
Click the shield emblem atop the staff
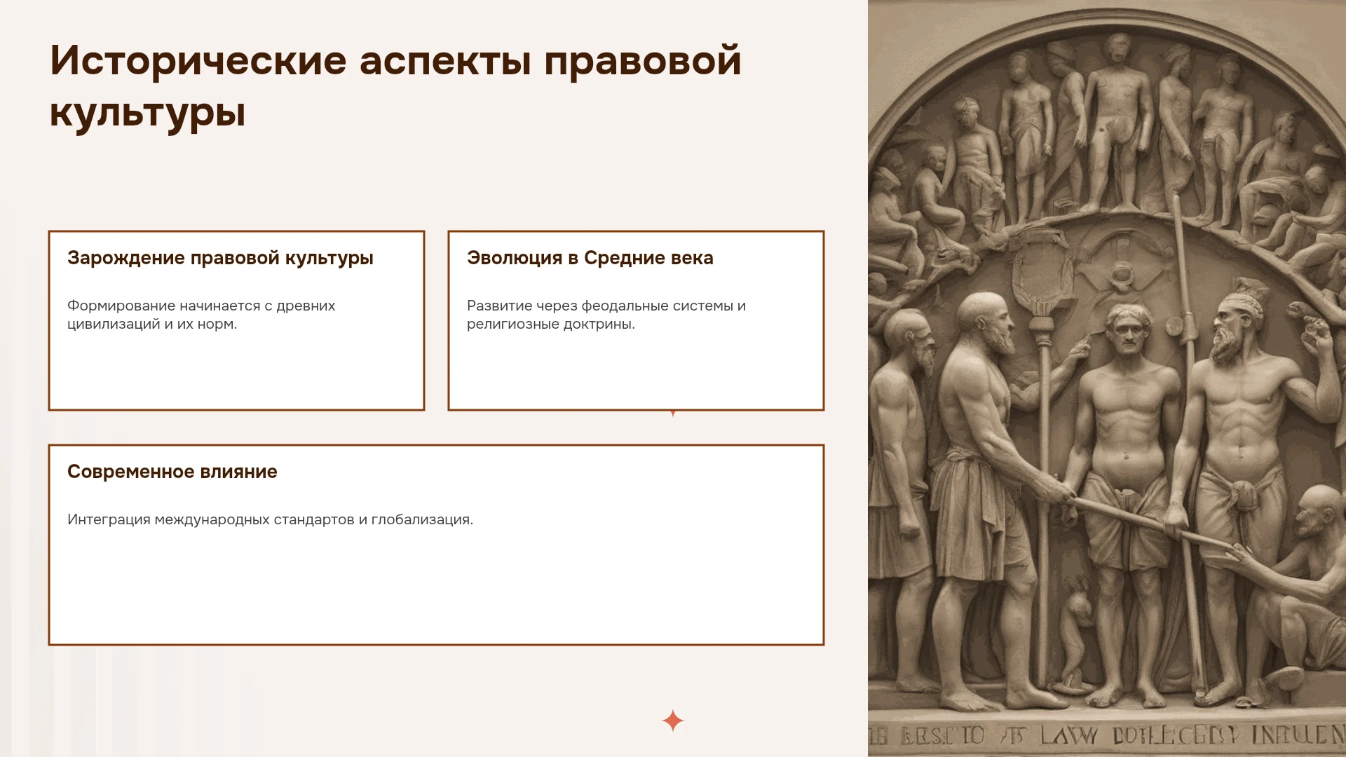pos(1043,277)
